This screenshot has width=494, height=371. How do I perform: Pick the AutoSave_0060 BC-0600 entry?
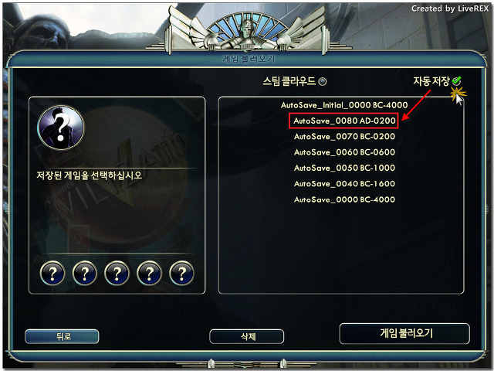coord(344,152)
